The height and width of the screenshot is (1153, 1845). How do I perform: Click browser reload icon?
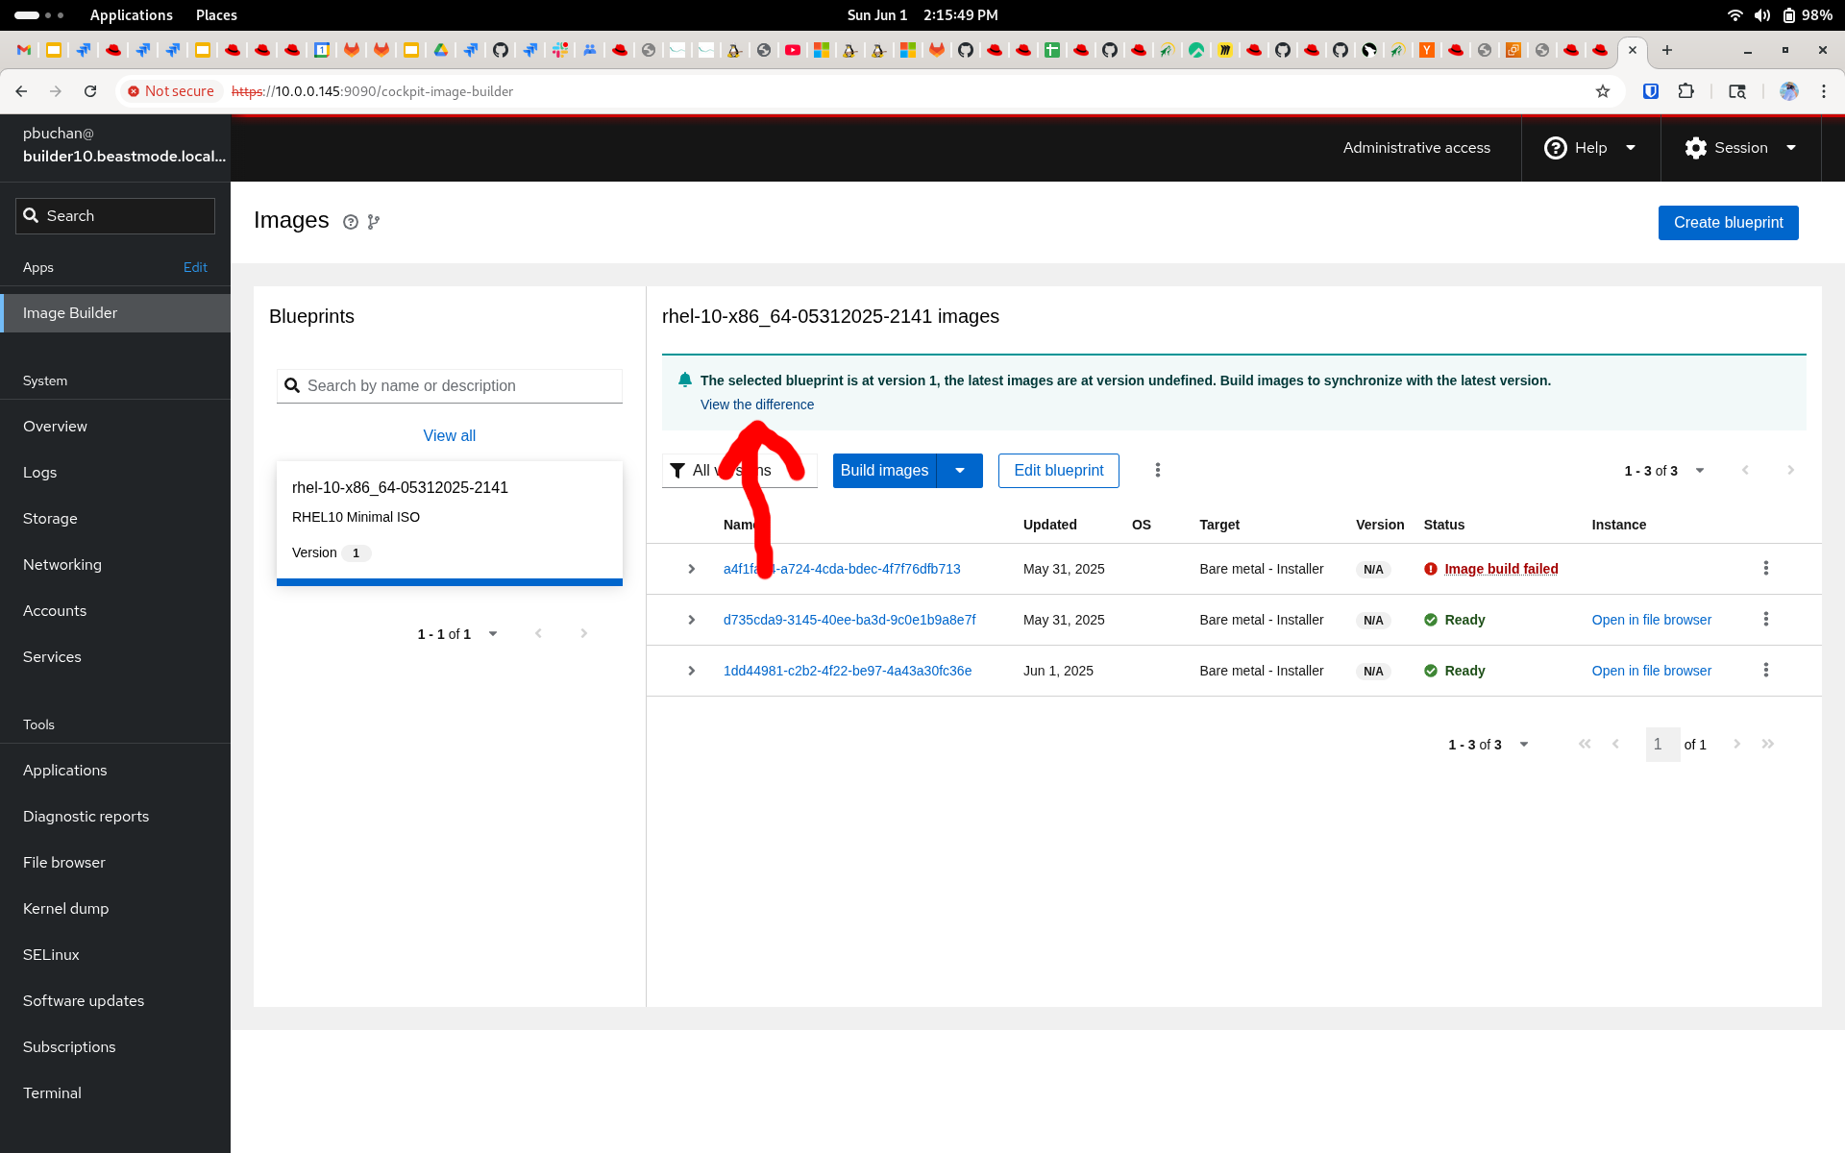(x=90, y=91)
